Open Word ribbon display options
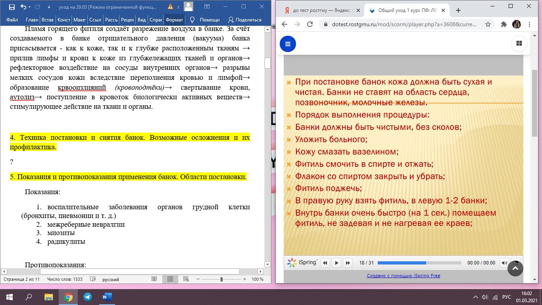 click(x=207, y=7)
